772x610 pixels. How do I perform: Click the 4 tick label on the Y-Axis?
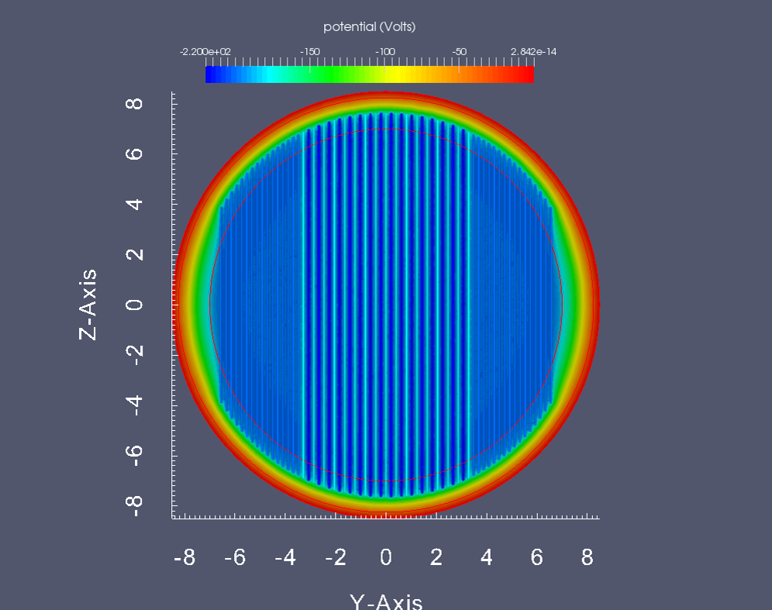(x=486, y=557)
